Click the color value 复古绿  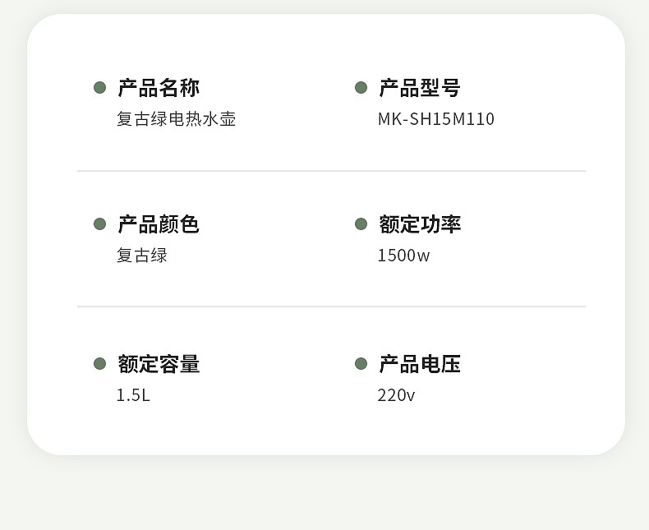142,255
